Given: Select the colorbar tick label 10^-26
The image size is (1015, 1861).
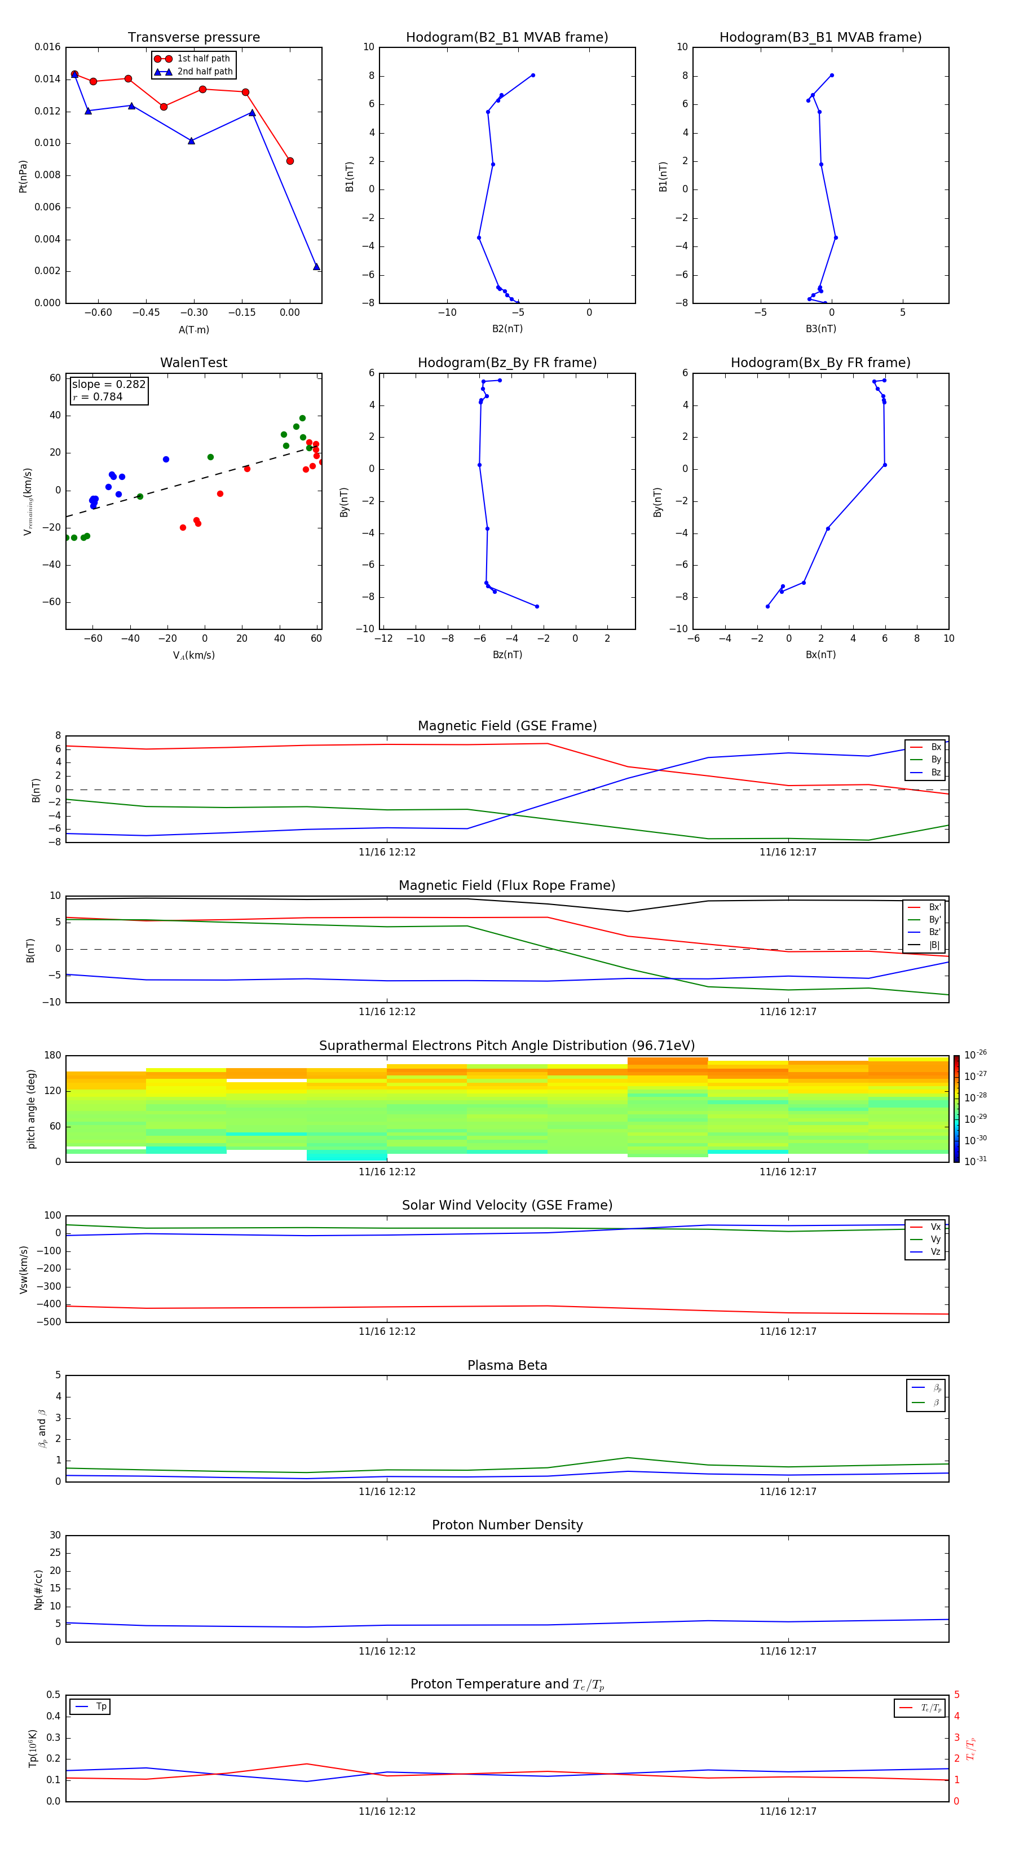Looking at the screenshot, I should point(976,1054).
